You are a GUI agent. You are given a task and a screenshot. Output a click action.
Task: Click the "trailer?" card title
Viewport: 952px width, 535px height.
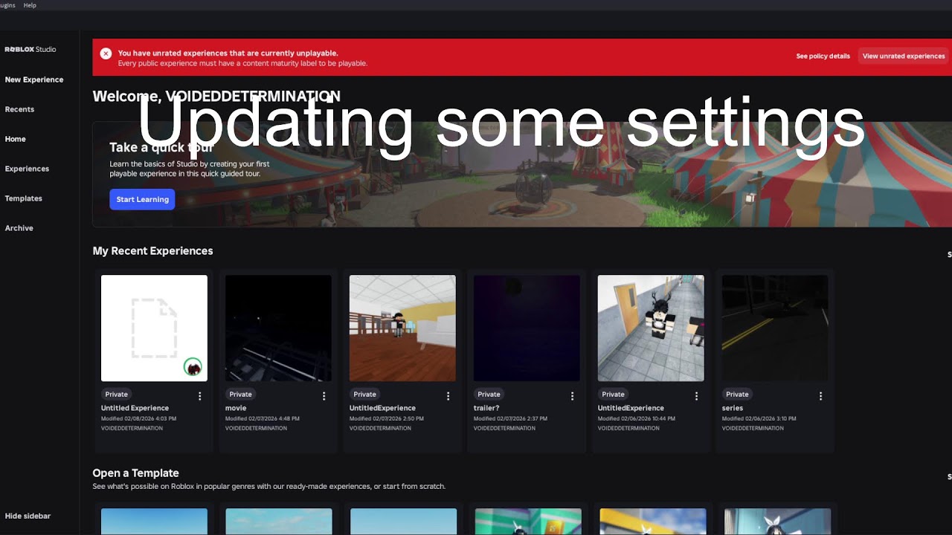[487, 408]
